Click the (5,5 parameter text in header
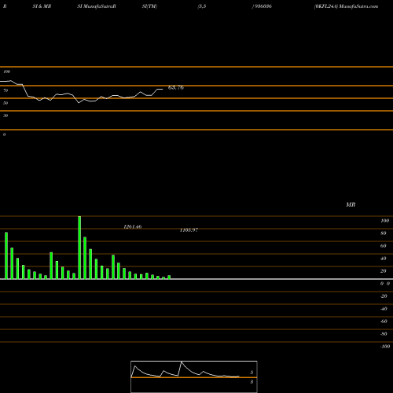The image size is (393, 393). 202,6
